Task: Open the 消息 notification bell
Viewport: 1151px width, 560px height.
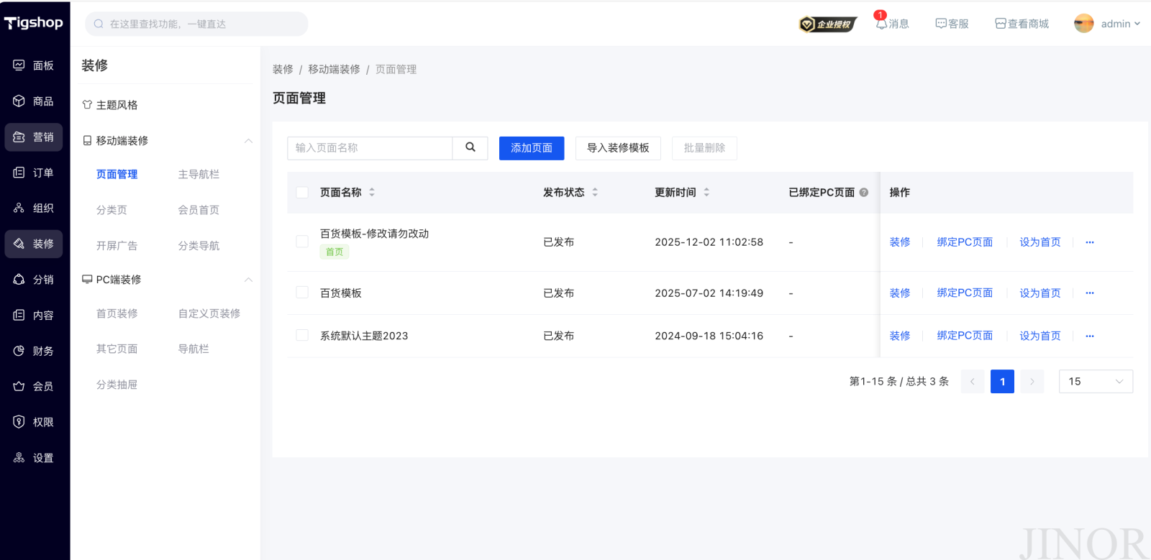Action: (881, 24)
